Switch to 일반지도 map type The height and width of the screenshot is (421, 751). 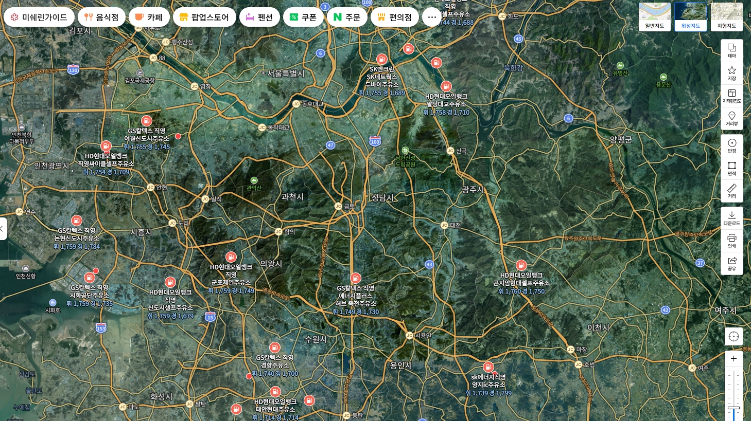coord(655,16)
